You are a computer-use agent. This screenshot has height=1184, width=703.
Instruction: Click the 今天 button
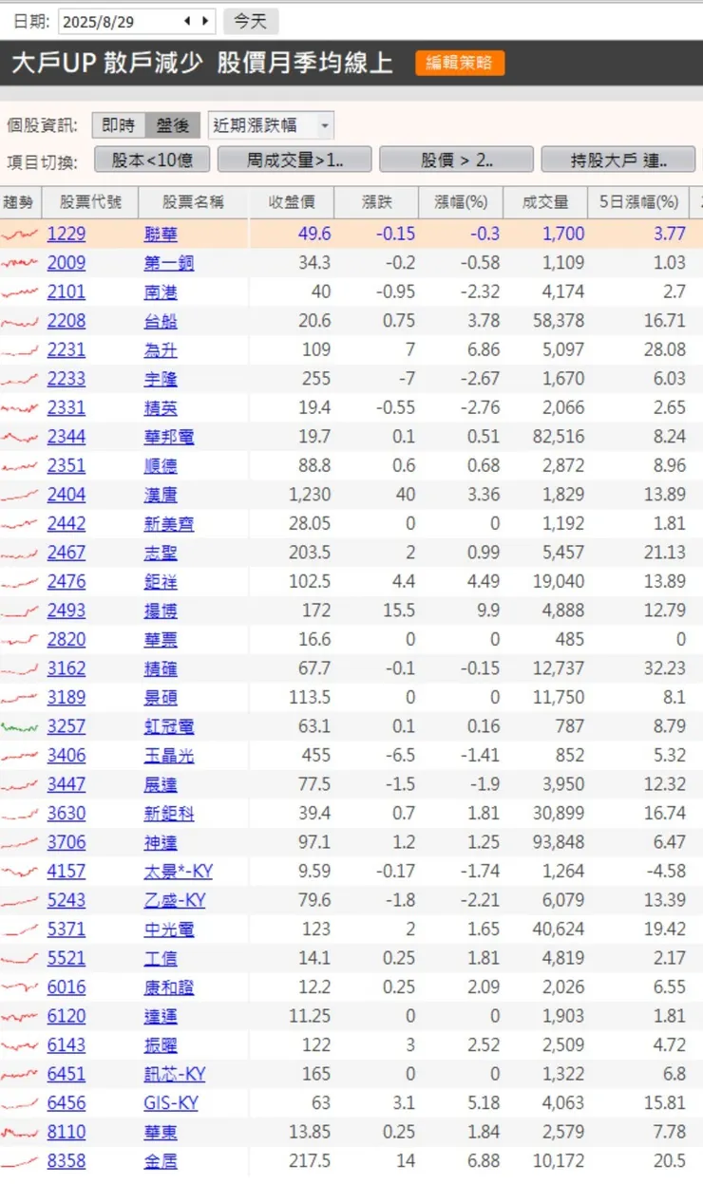tap(251, 20)
